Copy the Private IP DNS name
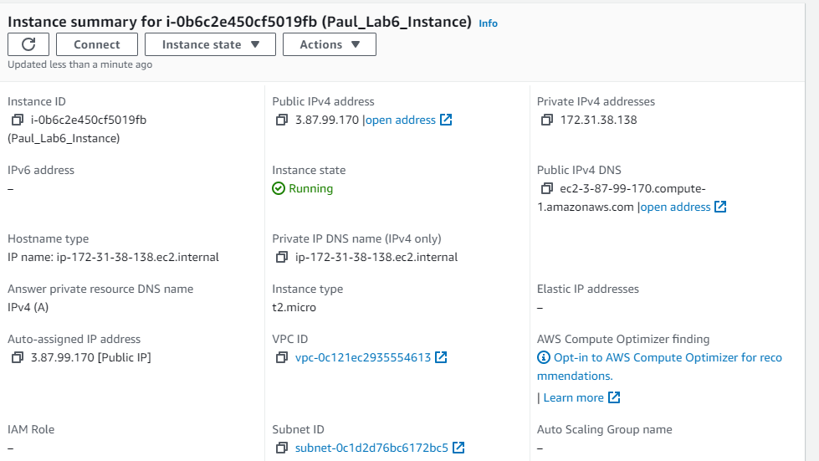 pos(282,257)
